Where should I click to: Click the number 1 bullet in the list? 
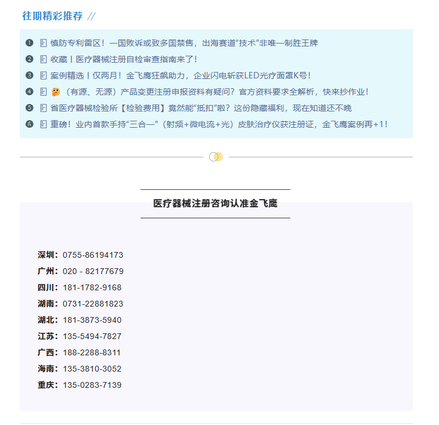click(x=30, y=43)
